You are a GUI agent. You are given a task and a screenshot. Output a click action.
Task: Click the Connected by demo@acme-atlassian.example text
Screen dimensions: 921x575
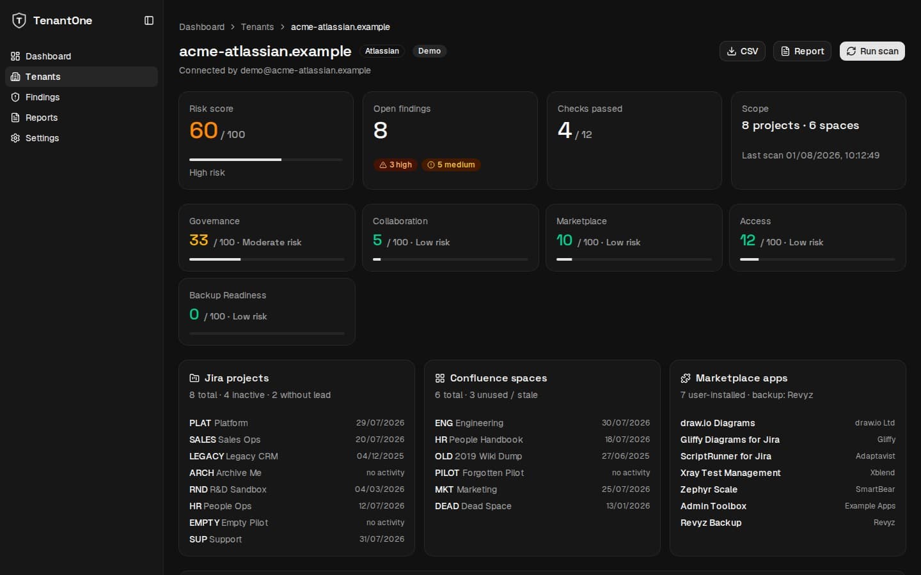[x=275, y=70]
